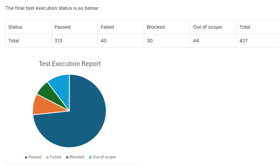Click the Out of scope header cell
This screenshot has width=279, height=165.
click(207, 27)
